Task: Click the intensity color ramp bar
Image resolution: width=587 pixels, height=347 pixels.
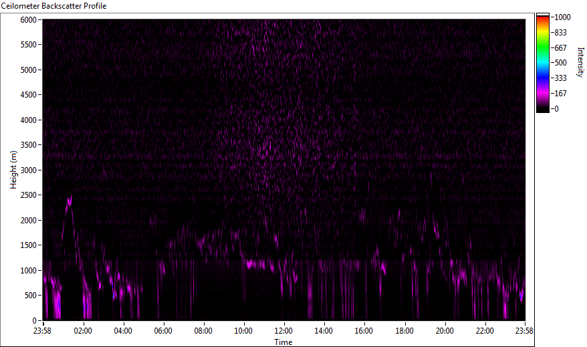Action: [x=542, y=63]
